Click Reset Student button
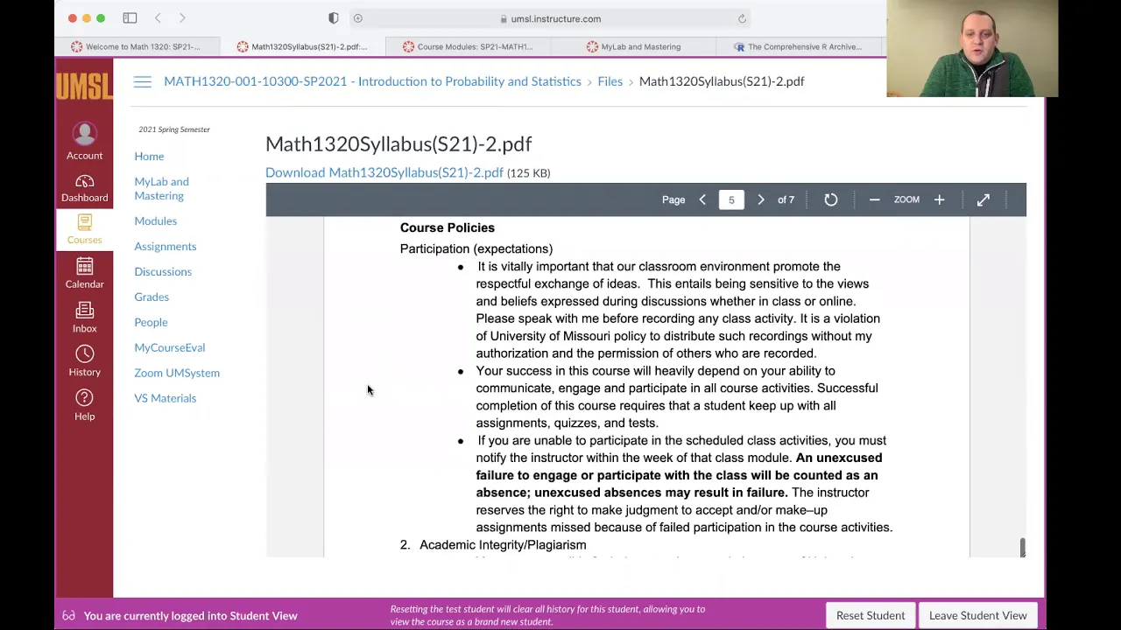 coord(871,616)
